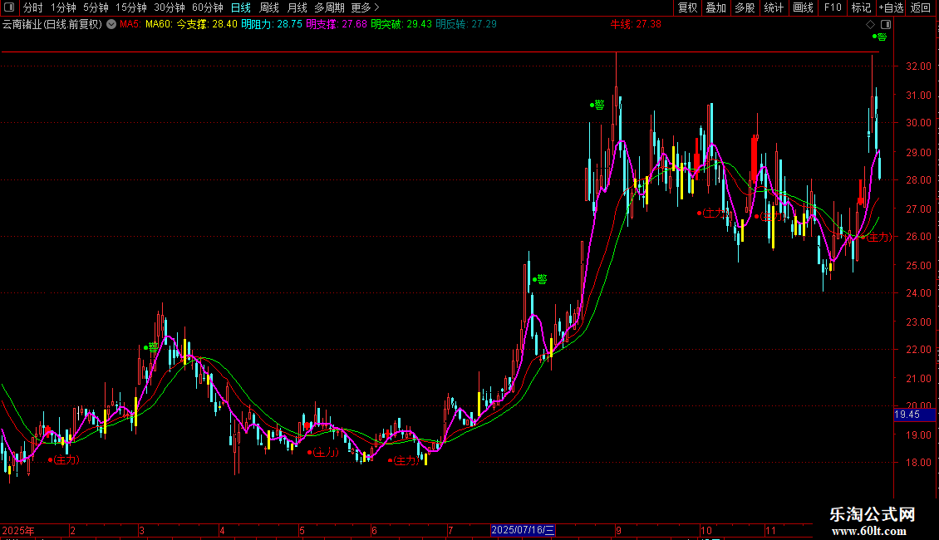Viewport: 939px width, 540px height.
Task: Click the MA5 indicator label
Action: (130, 24)
